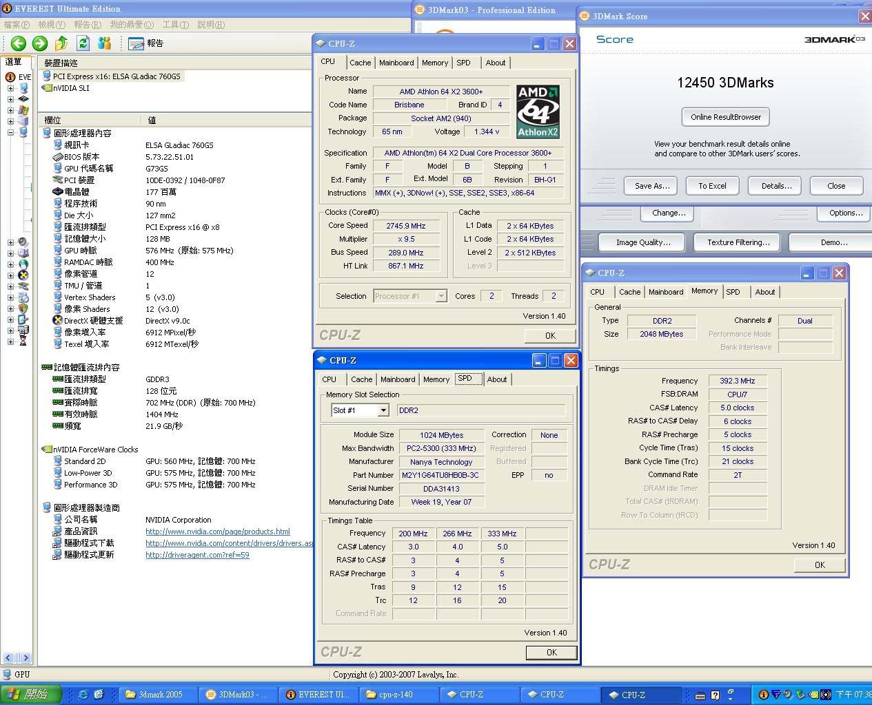Expand the DirectX node in the tree

tap(10, 275)
